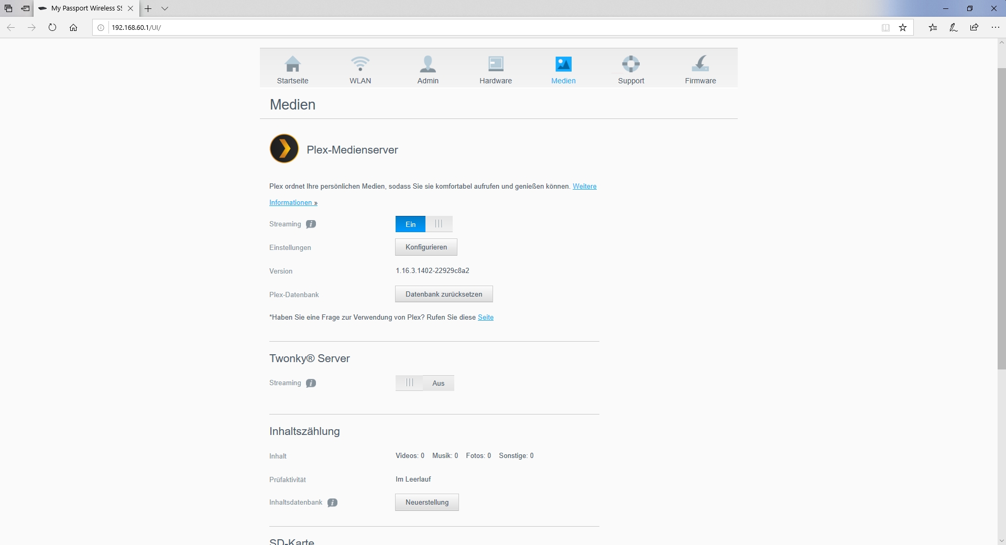Image resolution: width=1006 pixels, height=545 pixels.
Task: Click Datenbank zurücksetzen button
Action: pyautogui.click(x=444, y=295)
